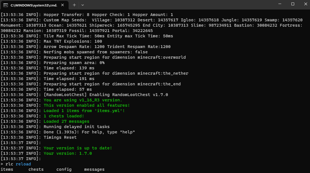The width and height of the screenshot is (310, 173).
Task: Choose the 'chests' autocomplete suggestion
Action: pyautogui.click(x=36, y=169)
